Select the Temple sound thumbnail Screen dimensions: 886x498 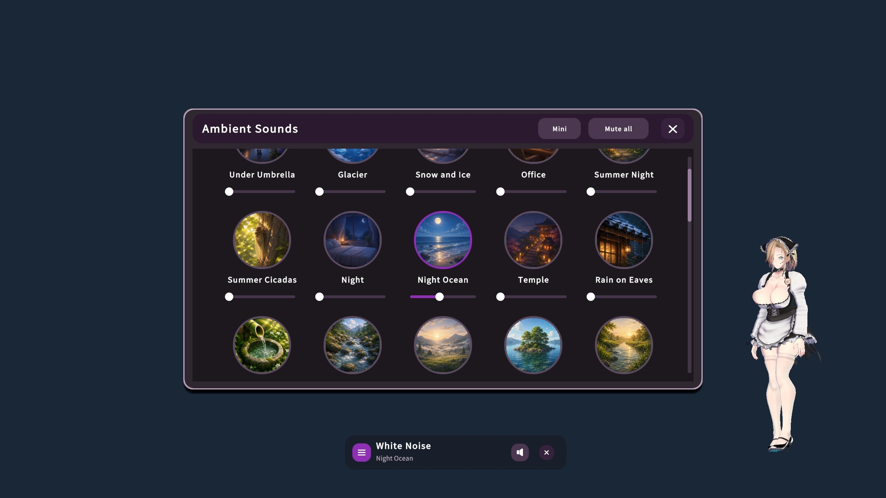tap(533, 240)
